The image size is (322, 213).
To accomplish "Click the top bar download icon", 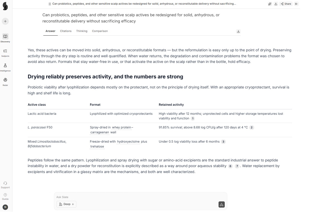I will tap(276, 4).
